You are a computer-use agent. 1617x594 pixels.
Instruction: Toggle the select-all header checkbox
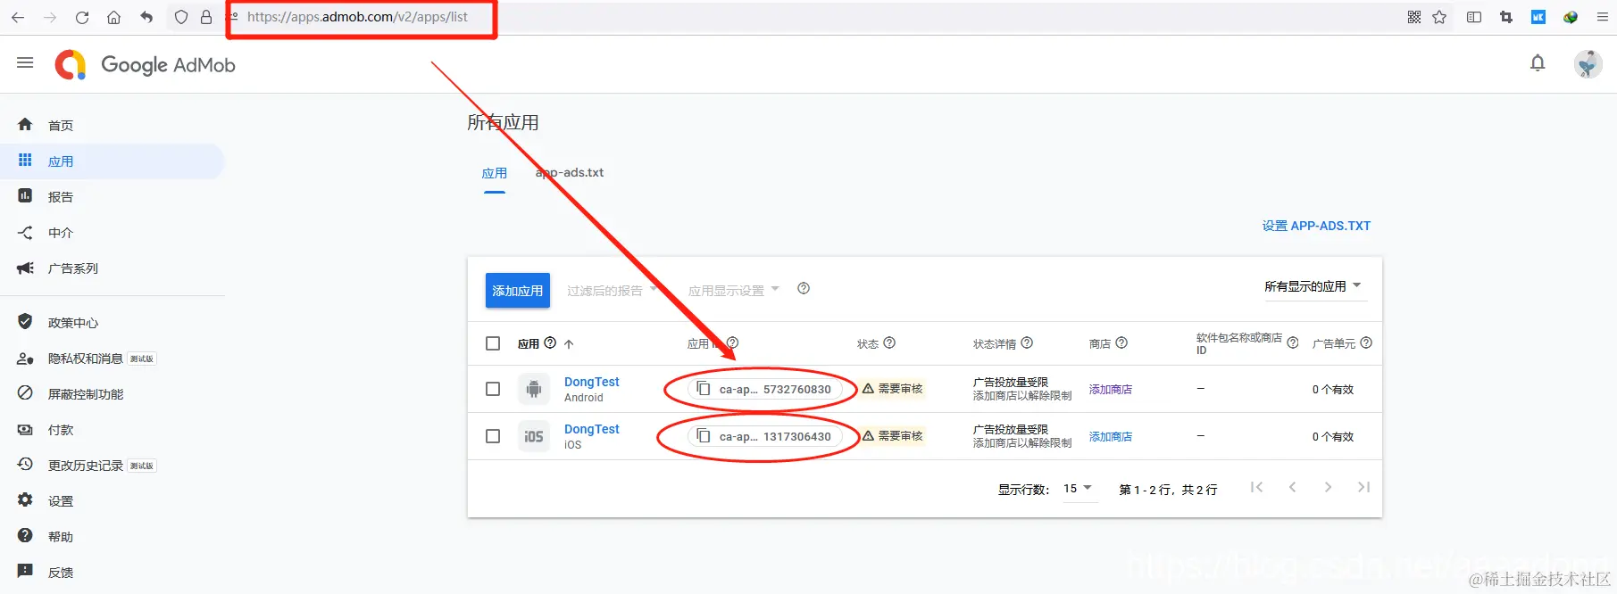[493, 343]
